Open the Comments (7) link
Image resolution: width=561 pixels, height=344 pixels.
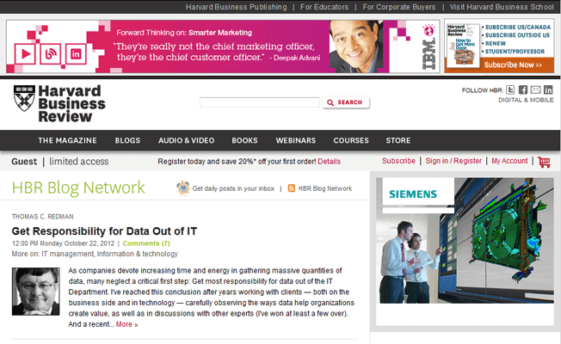[x=146, y=243]
